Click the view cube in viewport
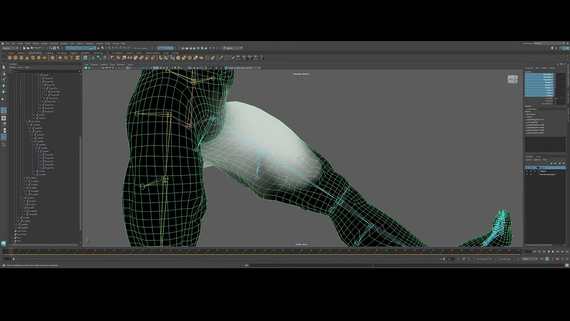Image resolution: width=570 pixels, height=321 pixels. click(513, 79)
